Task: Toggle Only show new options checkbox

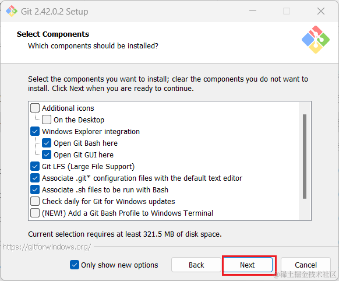Action: pyautogui.click(x=75, y=265)
